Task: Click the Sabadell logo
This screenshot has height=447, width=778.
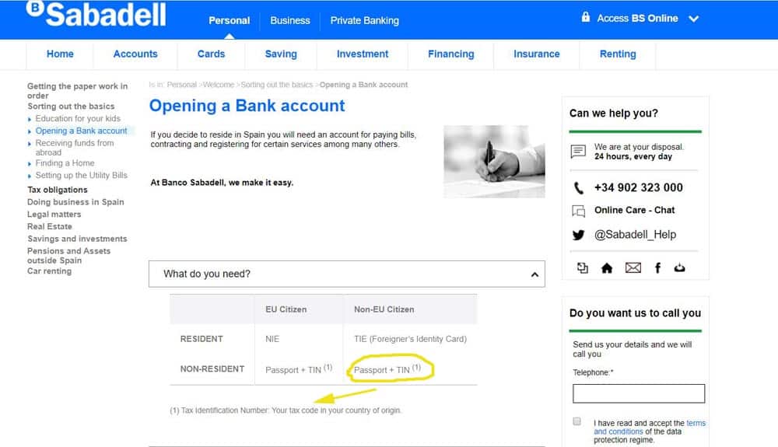Action: tap(96, 14)
